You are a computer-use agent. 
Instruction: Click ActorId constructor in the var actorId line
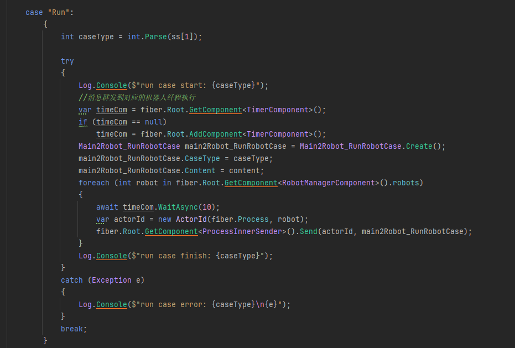click(191, 219)
